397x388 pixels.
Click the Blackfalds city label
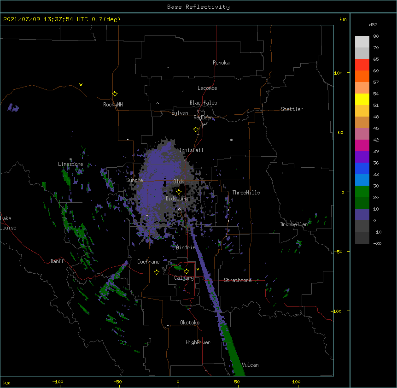(x=203, y=103)
